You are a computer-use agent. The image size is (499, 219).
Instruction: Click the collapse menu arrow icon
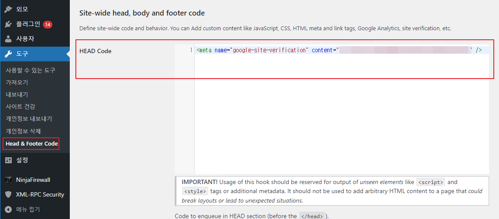(x=8, y=209)
